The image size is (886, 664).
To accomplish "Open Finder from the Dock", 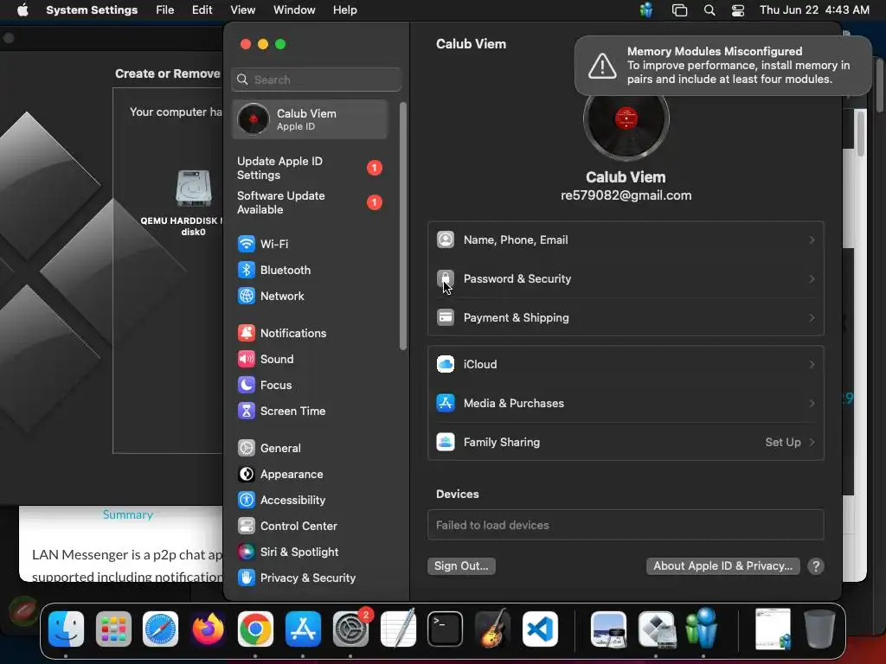I will tap(66, 629).
